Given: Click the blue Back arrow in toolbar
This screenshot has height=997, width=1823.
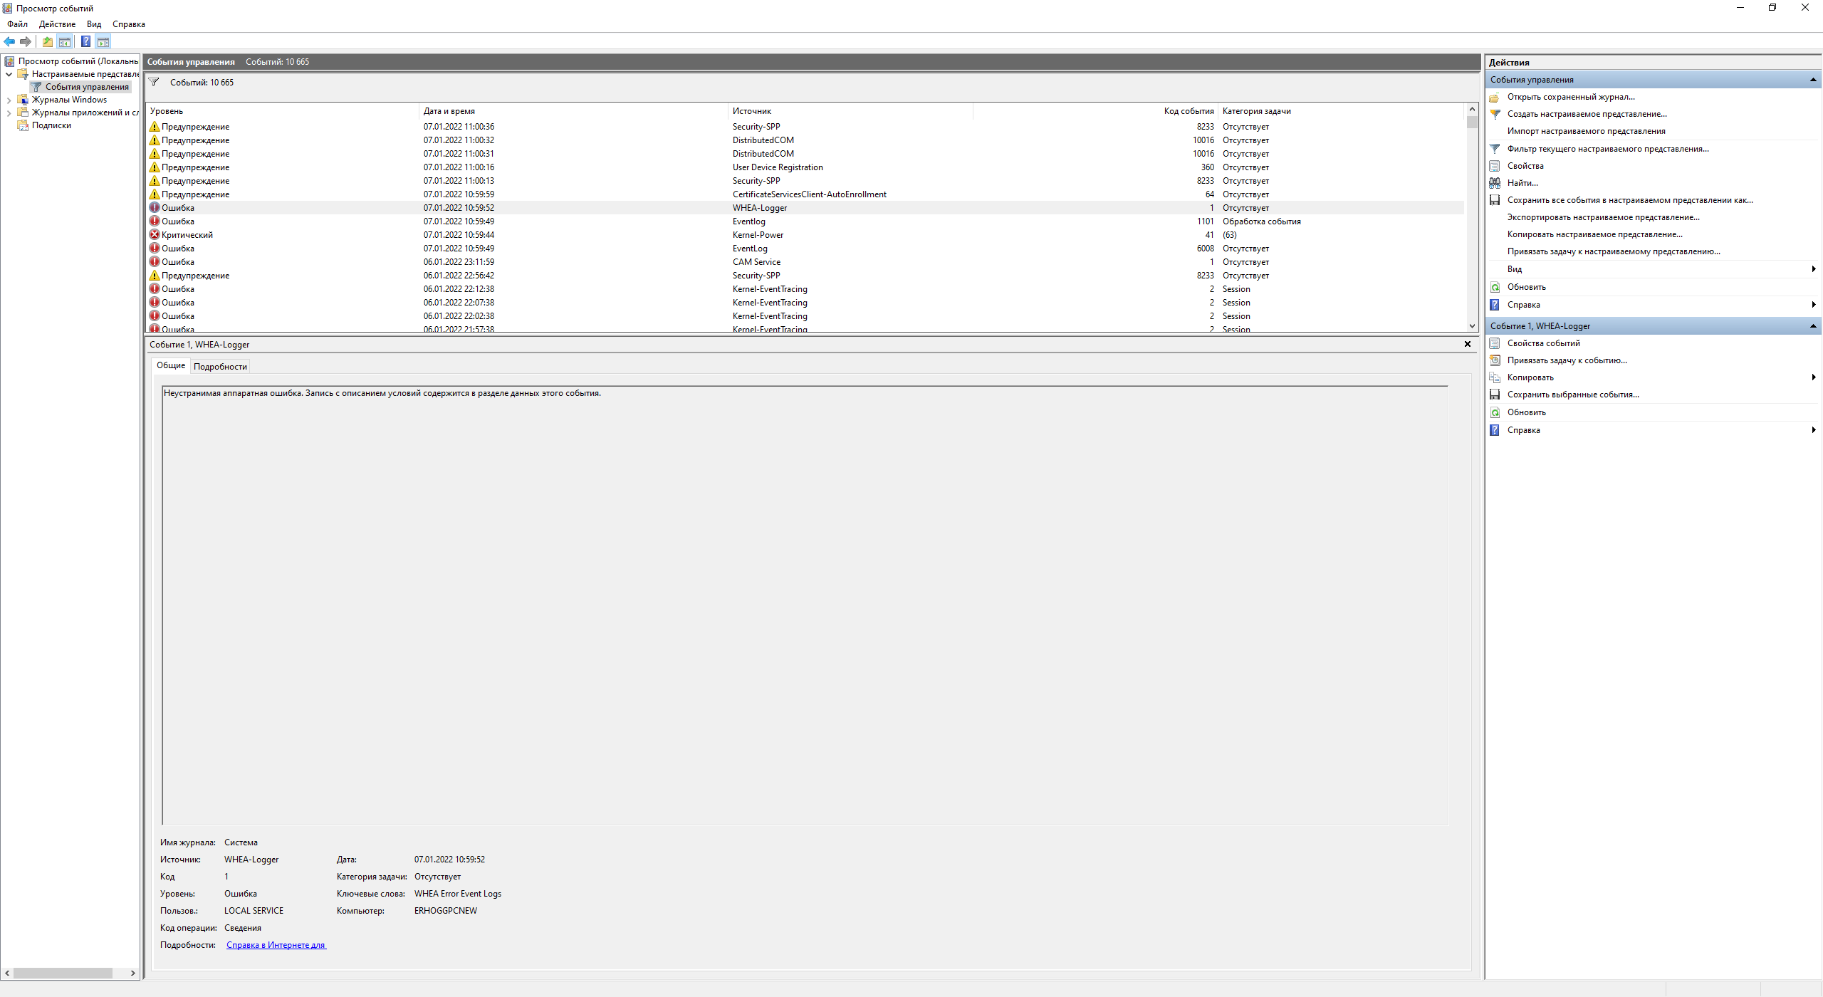Looking at the screenshot, I should [x=9, y=41].
